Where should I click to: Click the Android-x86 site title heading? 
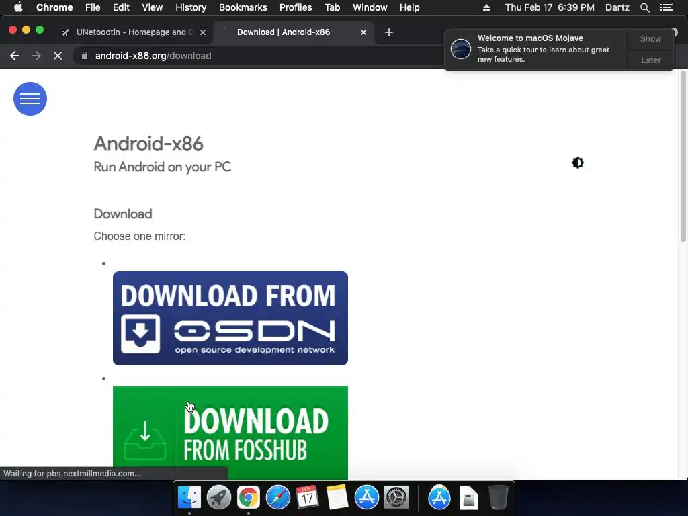148,144
